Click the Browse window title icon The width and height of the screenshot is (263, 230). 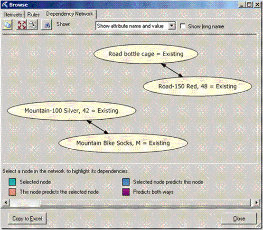click(5, 5)
